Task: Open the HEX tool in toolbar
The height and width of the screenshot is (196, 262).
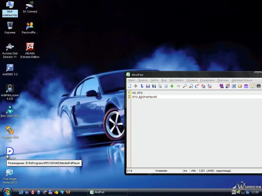Action: [x=246, y=86]
